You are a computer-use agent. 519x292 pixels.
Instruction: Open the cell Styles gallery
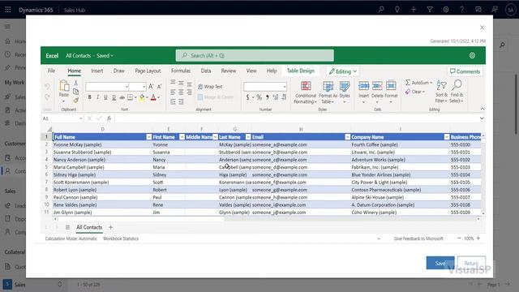point(345,92)
